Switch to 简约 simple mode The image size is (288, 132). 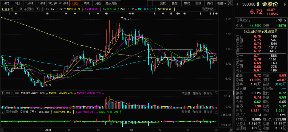(x=210, y=3)
